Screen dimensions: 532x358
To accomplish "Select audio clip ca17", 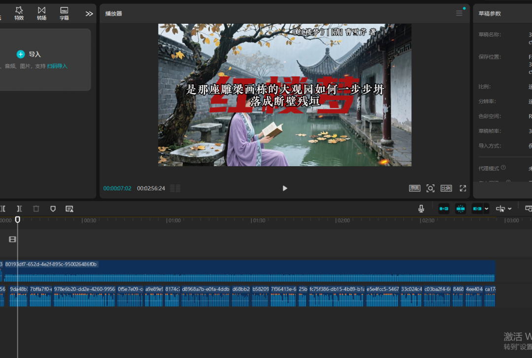I will pyautogui.click(x=490, y=296).
